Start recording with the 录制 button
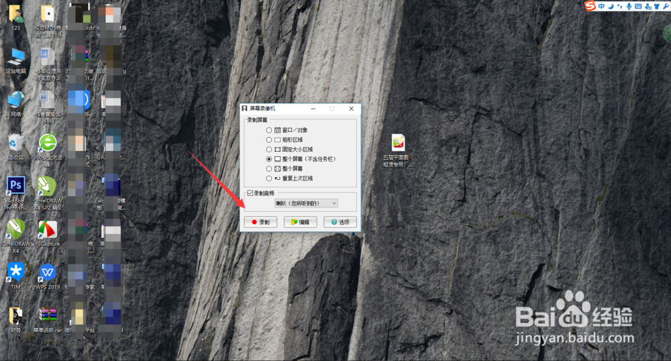The image size is (671, 361). 260,222
